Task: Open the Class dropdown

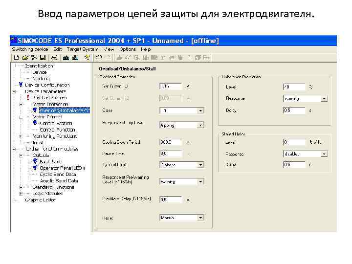Action: 200,110
